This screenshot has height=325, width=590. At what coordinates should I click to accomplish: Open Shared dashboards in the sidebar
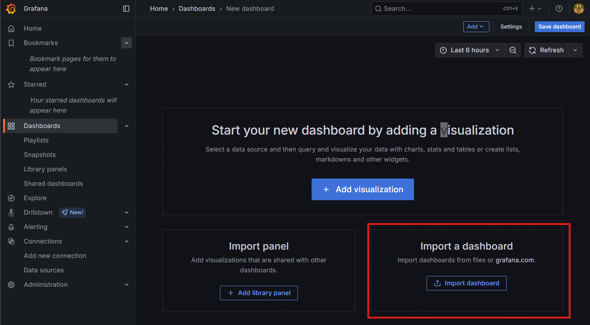[x=53, y=184]
